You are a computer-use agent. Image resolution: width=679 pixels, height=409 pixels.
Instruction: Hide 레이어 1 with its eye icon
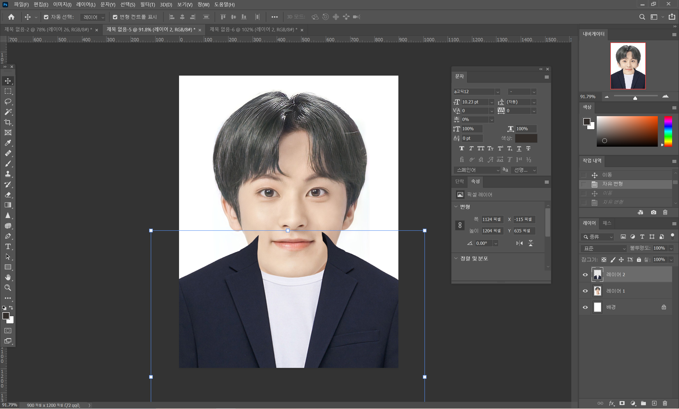tap(585, 291)
